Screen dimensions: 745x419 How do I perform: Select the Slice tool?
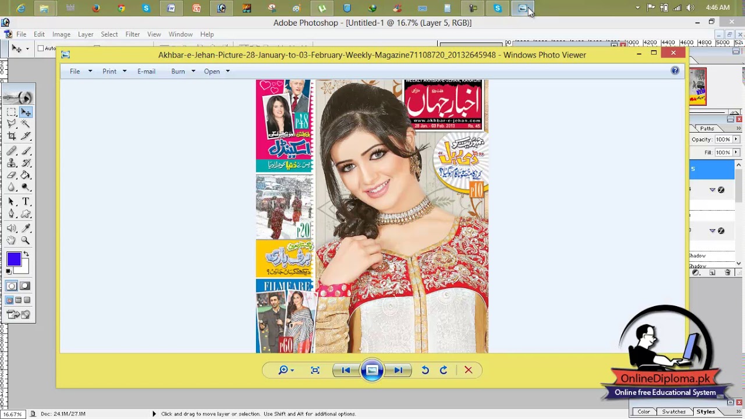(x=26, y=136)
